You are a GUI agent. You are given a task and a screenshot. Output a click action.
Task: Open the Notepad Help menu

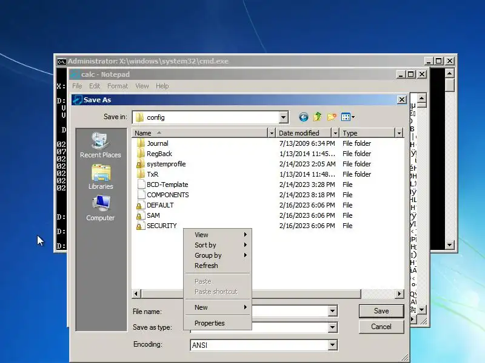(x=162, y=86)
